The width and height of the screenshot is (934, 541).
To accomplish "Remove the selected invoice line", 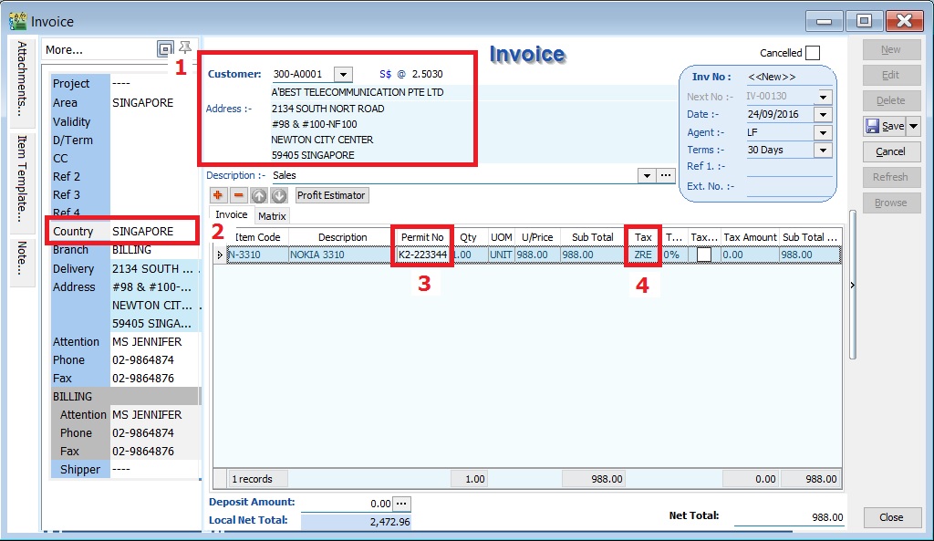I will point(239,194).
